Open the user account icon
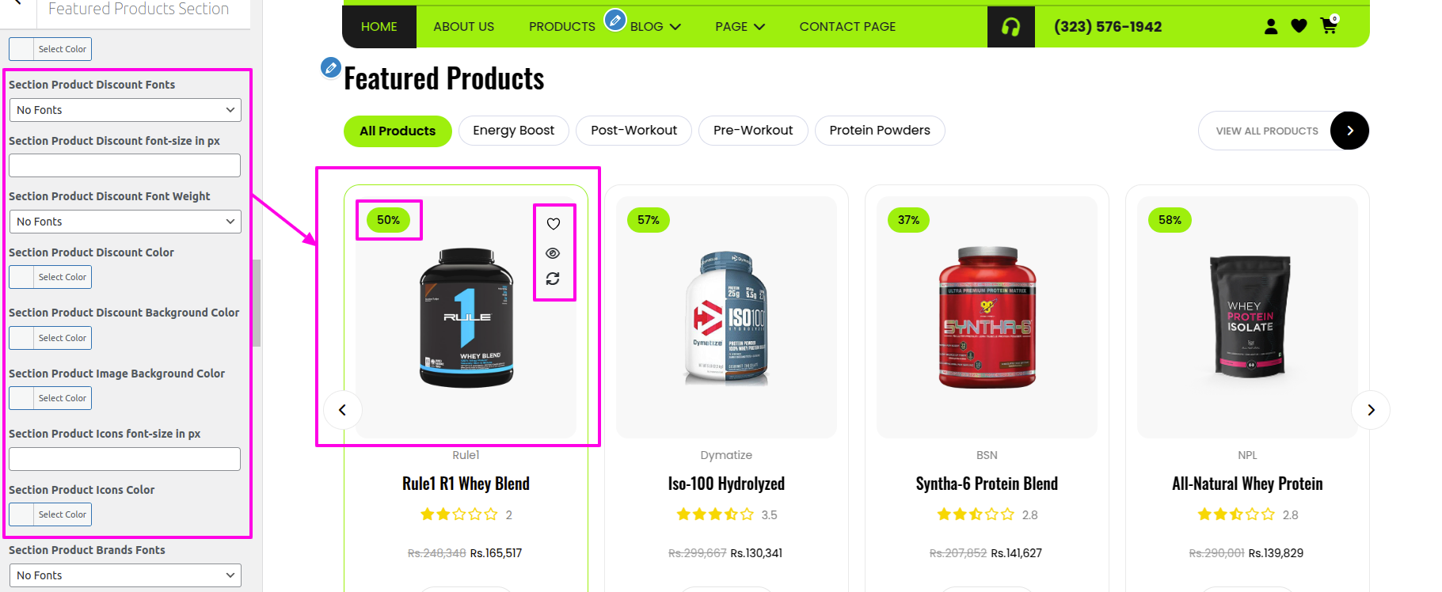 coord(1271,26)
